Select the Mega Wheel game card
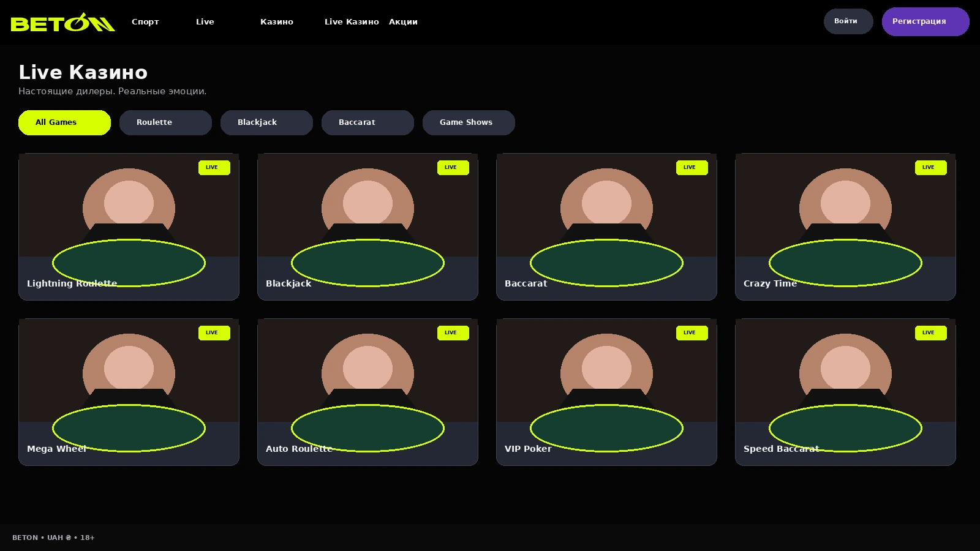 pyautogui.click(x=129, y=392)
